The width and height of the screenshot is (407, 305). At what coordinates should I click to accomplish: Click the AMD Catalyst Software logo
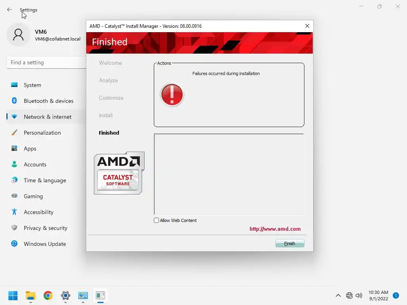[119, 173]
